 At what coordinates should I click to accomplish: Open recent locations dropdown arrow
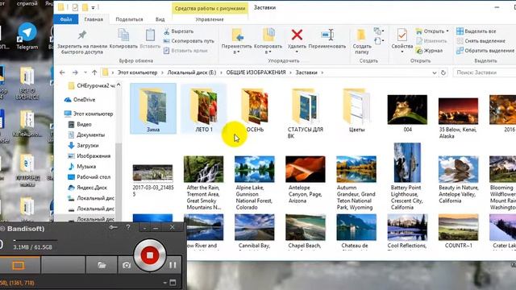(85, 72)
